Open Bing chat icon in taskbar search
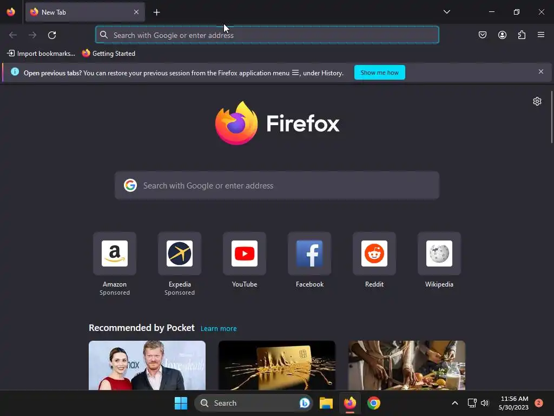Image resolution: width=554 pixels, height=416 pixels. (x=304, y=403)
